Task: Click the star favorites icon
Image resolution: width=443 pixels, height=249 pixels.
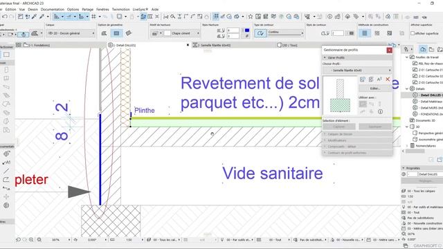Action: pos(251,17)
